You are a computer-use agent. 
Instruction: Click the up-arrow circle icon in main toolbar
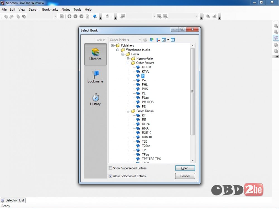[x=69, y=16]
